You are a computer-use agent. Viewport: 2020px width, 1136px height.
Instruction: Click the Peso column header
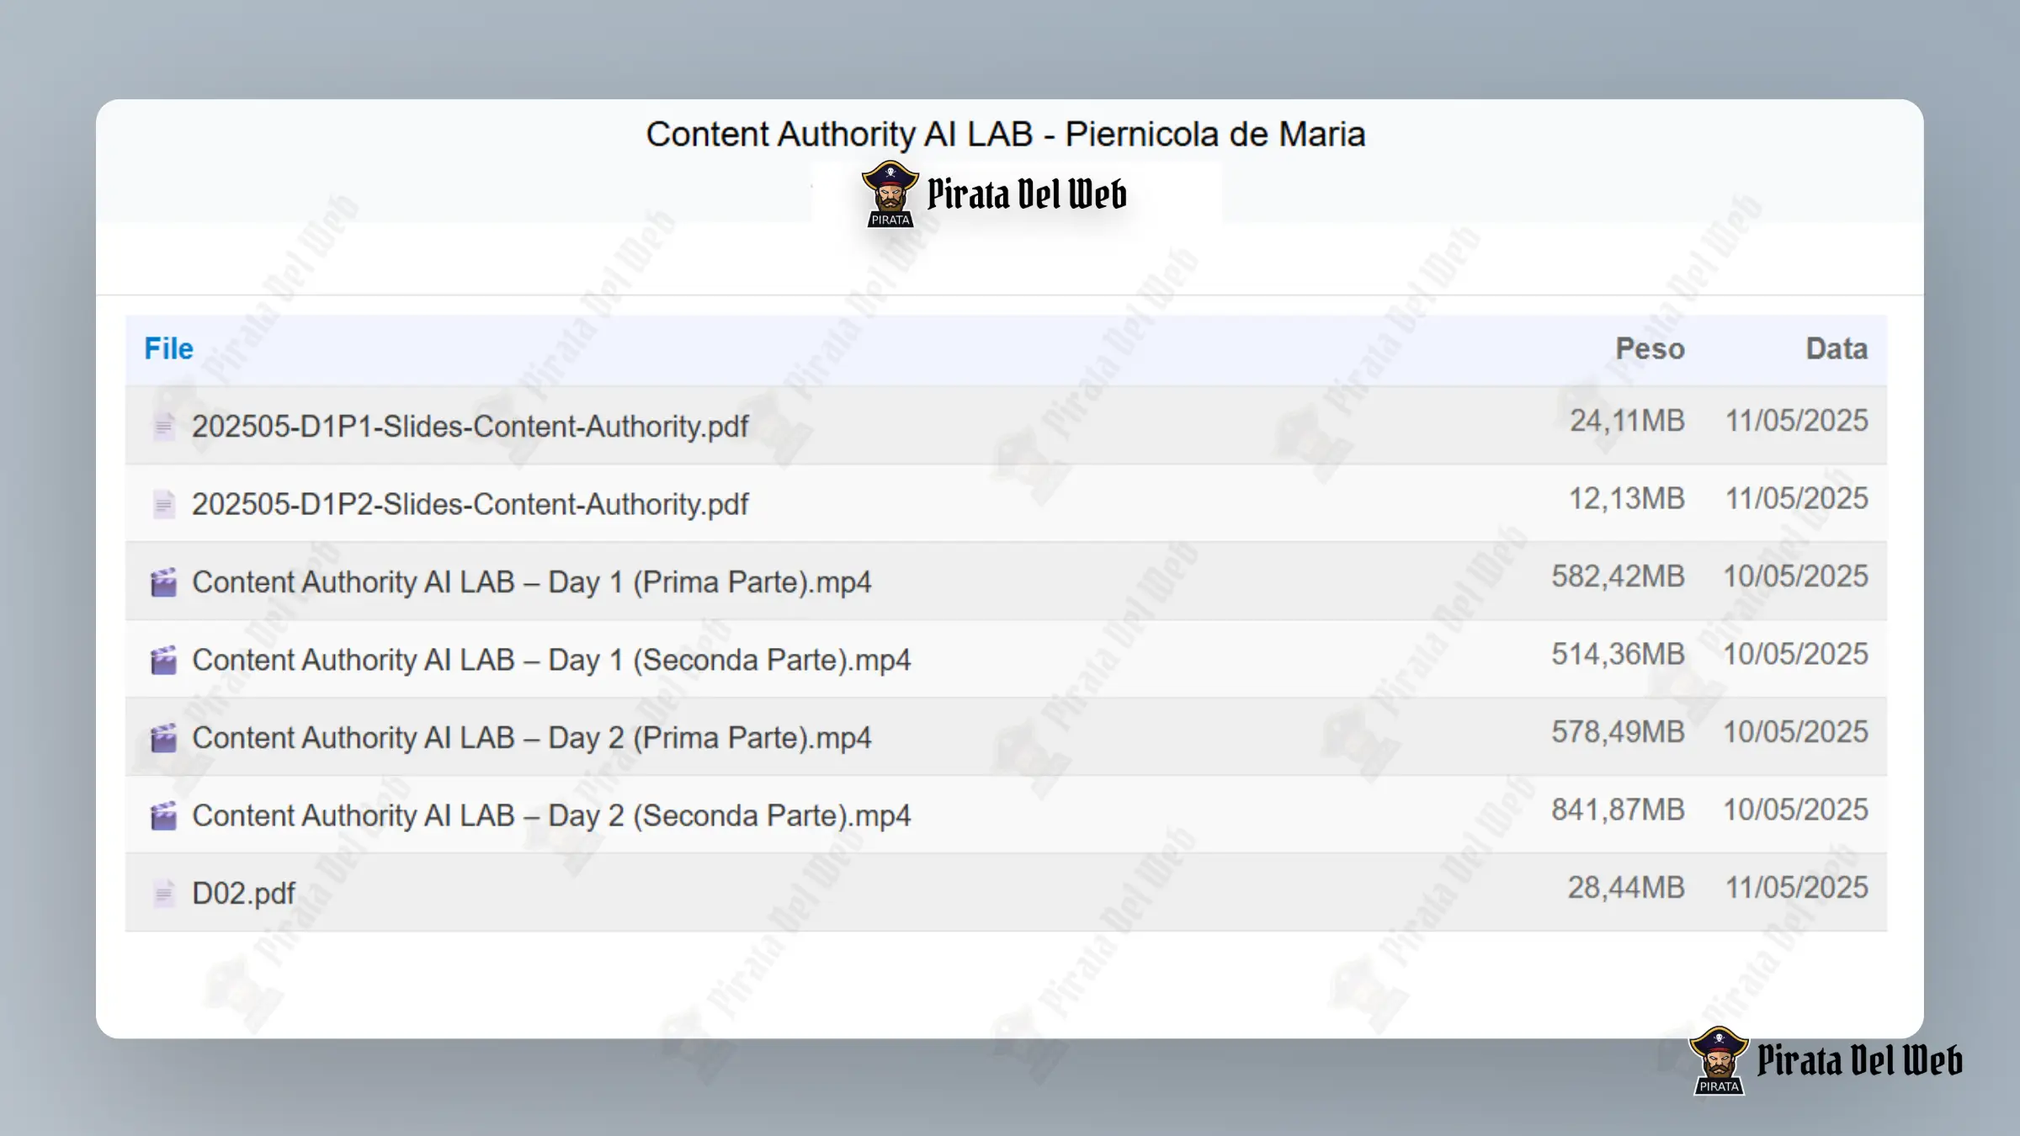tap(1650, 348)
